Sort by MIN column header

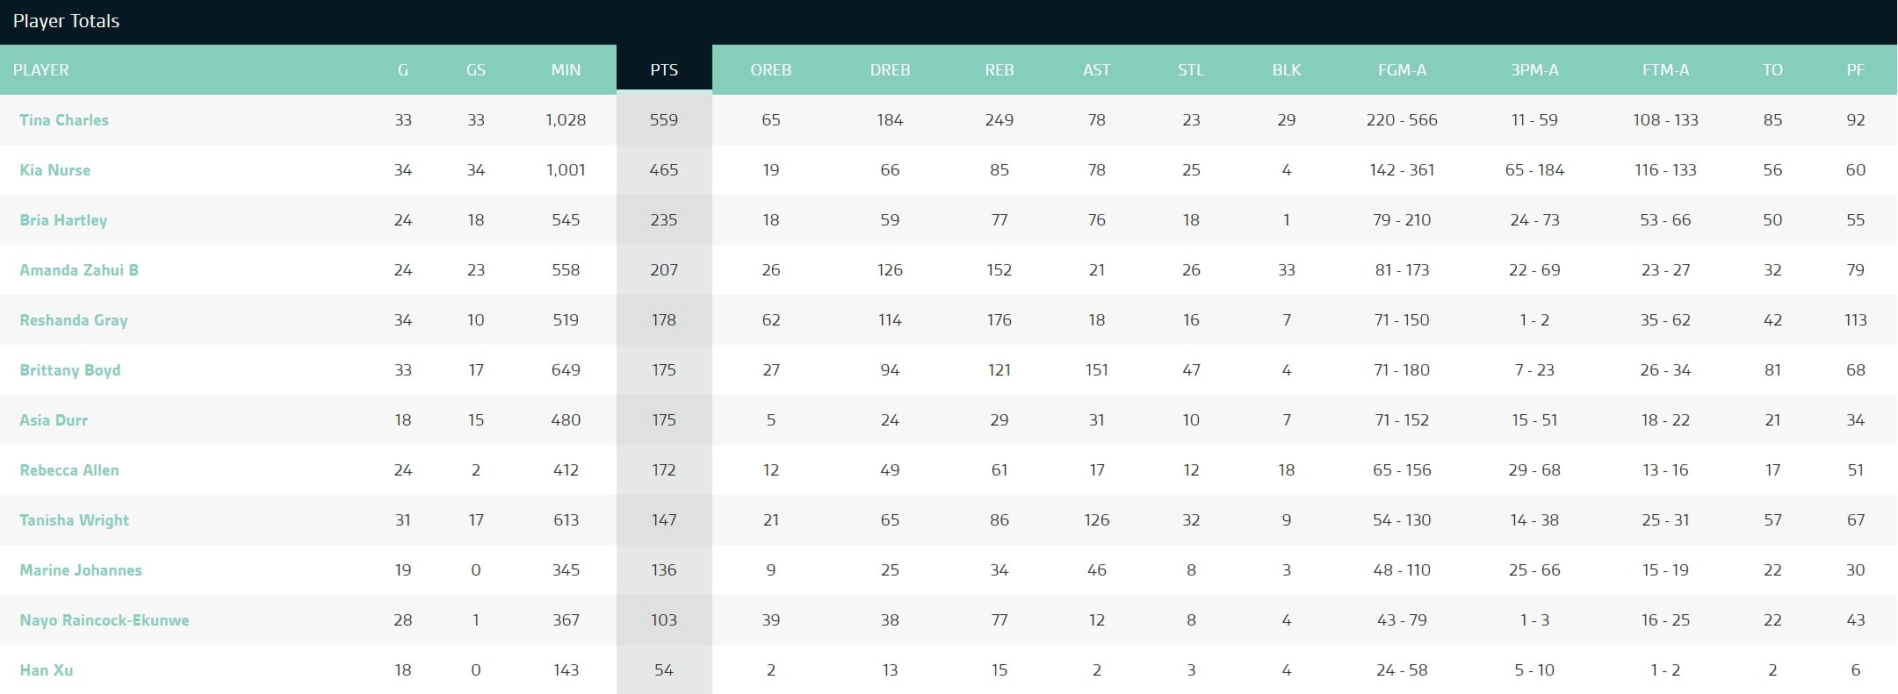click(x=566, y=70)
